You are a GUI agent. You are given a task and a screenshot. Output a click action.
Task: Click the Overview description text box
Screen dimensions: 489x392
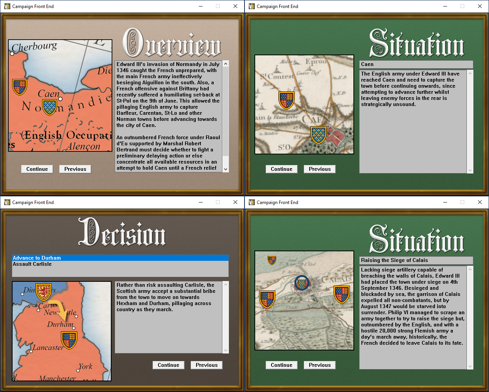(x=168, y=116)
